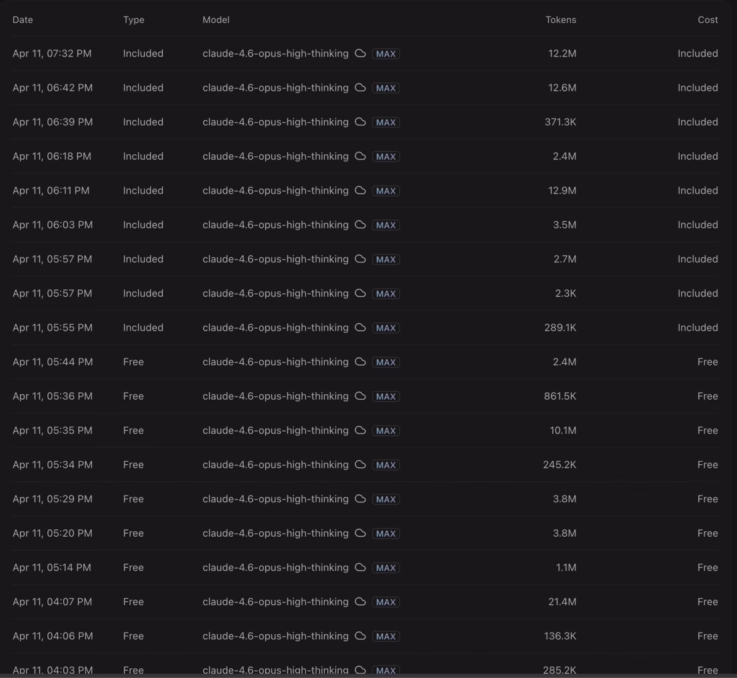Viewport: 737px width, 678px height.
Task: Click the Type column header
Action: [x=134, y=20]
